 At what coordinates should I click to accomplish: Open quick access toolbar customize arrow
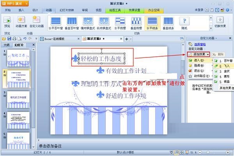36,39
